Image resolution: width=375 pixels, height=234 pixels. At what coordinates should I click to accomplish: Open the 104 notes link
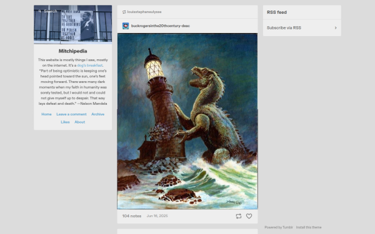(132, 216)
